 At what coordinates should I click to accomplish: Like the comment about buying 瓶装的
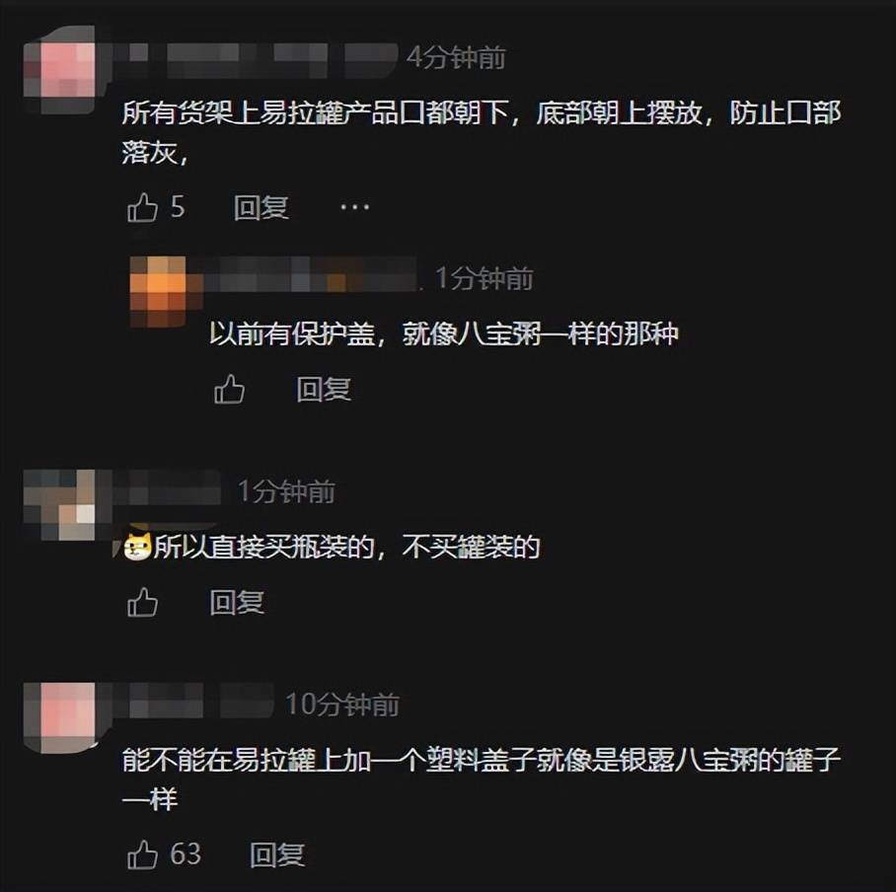point(142,602)
